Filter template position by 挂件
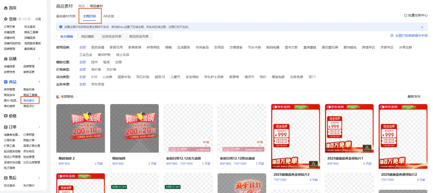Screen dimensions: 433x193 coord(95,62)
